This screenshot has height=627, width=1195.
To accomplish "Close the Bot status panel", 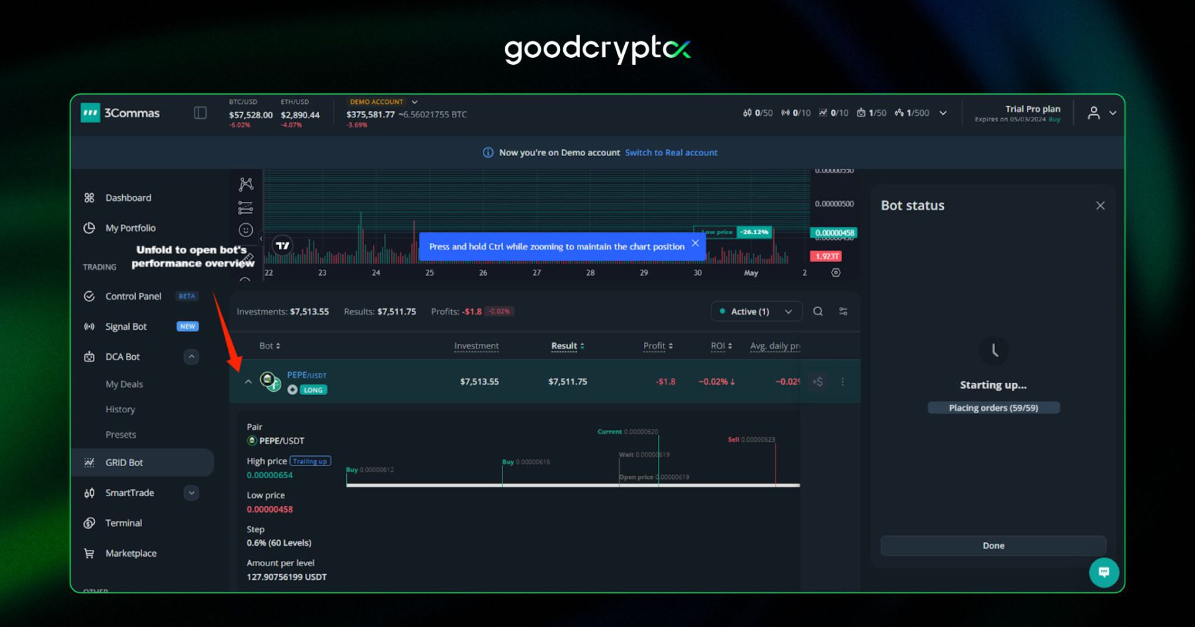I will click(1100, 206).
